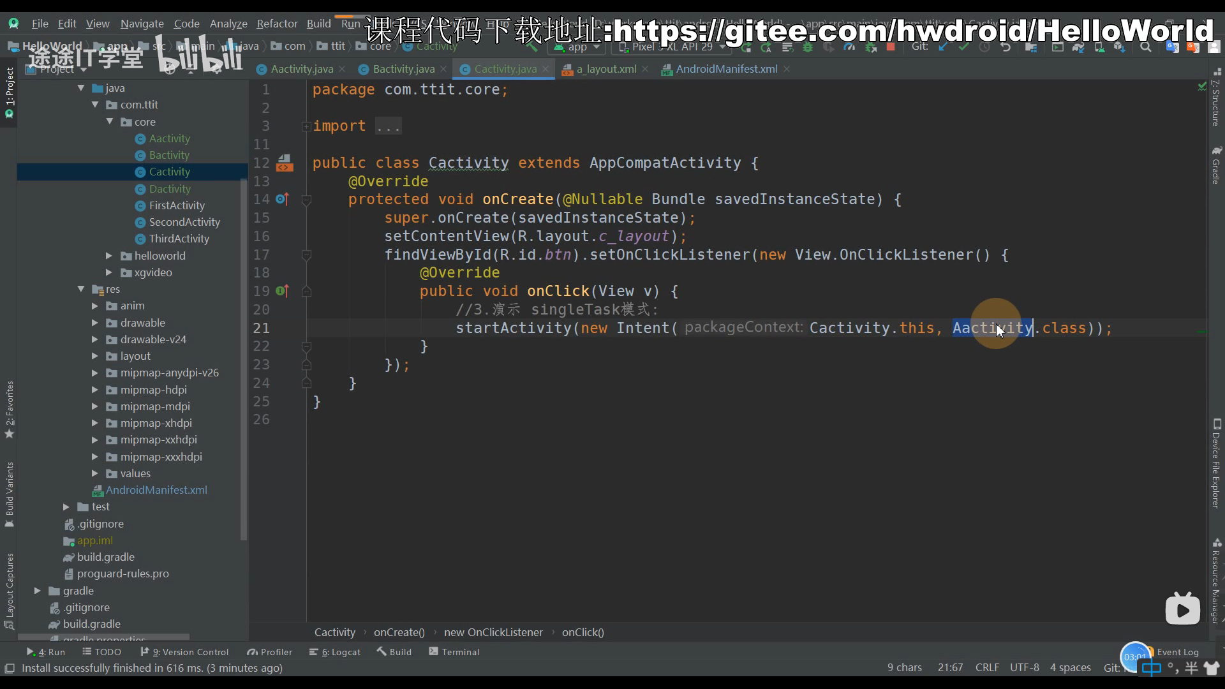Image resolution: width=1225 pixels, height=689 pixels.
Task: Click the Attach Debugger to process icon
Action: pyautogui.click(x=870, y=47)
